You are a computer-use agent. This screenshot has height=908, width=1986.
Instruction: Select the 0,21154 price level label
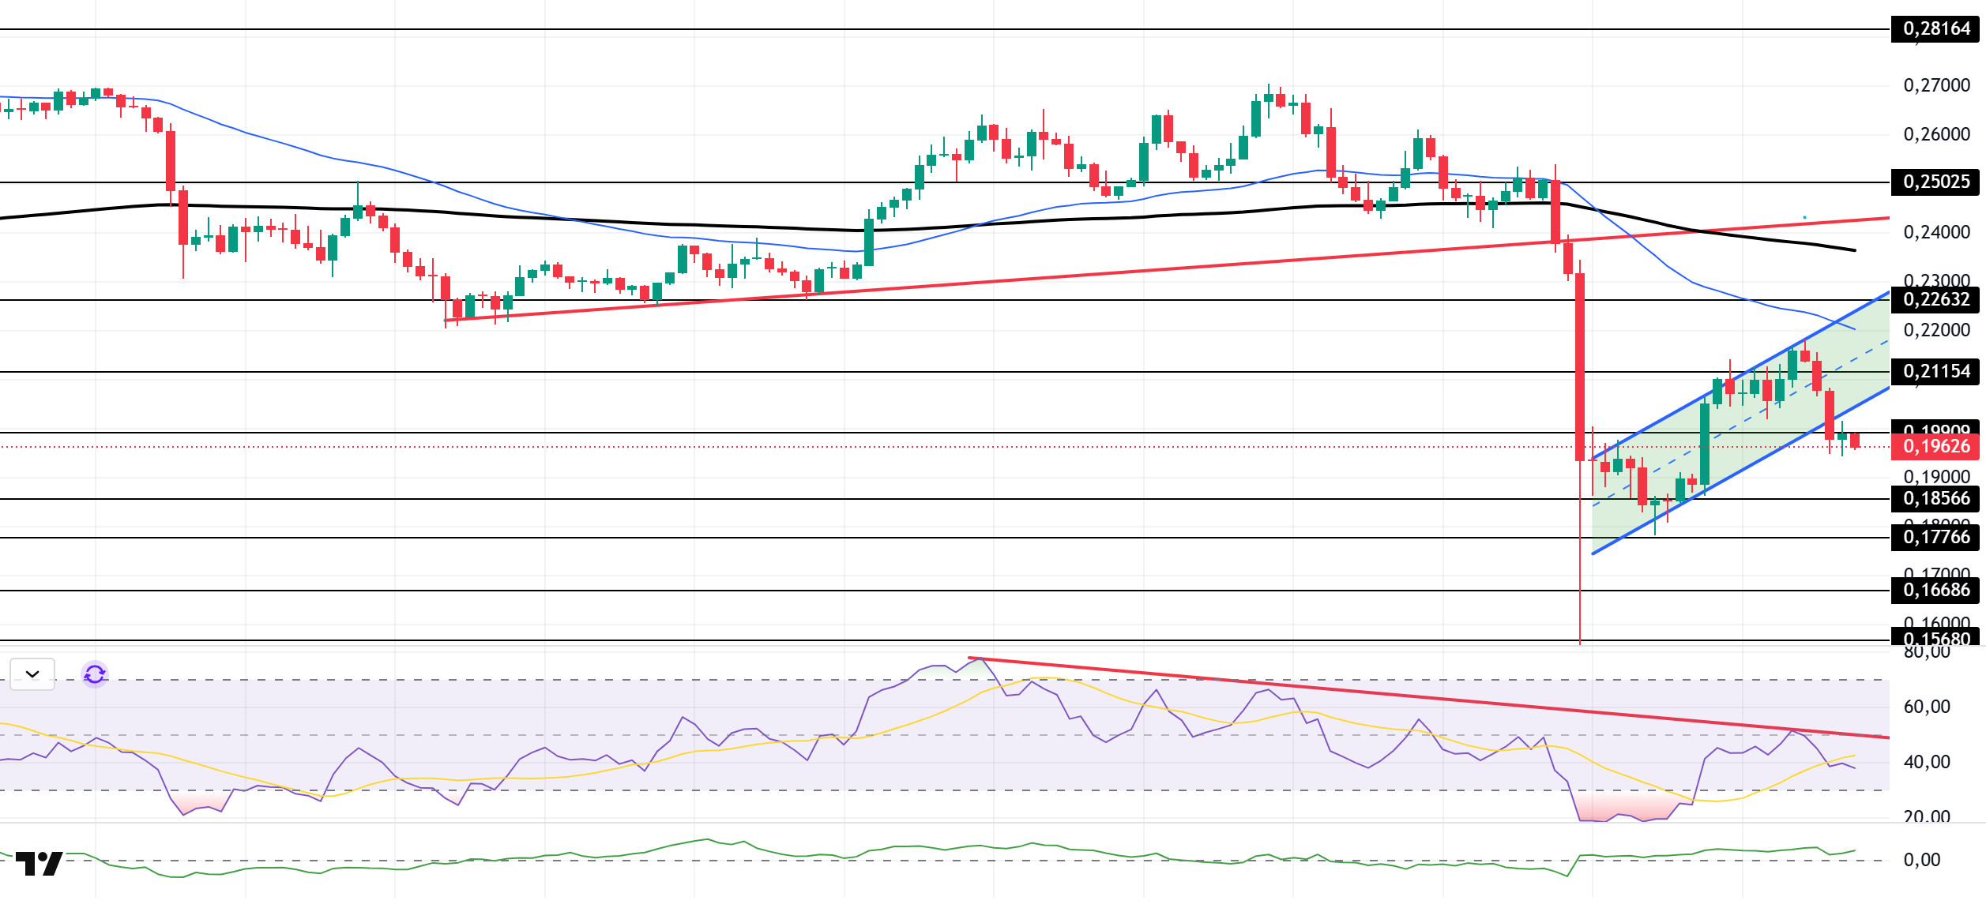pos(1935,372)
